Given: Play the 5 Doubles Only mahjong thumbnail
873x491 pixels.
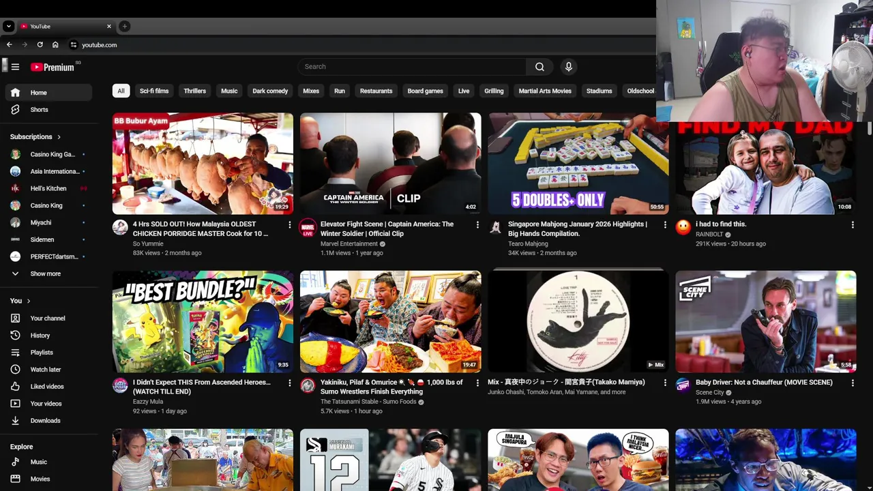Looking at the screenshot, I should pyautogui.click(x=578, y=164).
